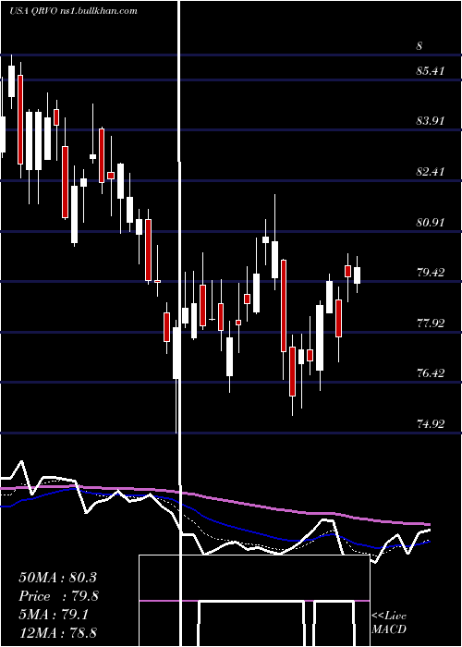Click the Live MACD label
Image resolution: width=462 pixels, height=647 pixels.
point(389,623)
